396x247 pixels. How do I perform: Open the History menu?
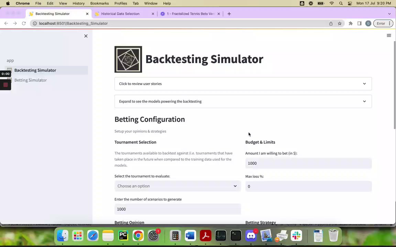[x=78, y=3]
